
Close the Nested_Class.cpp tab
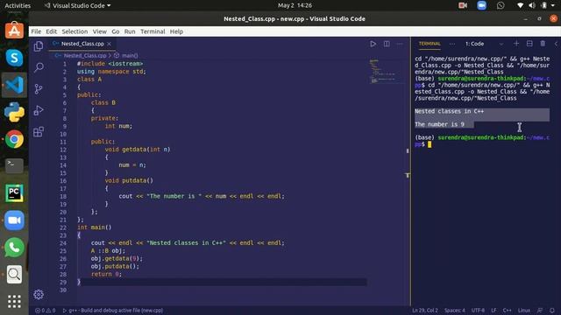[109, 44]
